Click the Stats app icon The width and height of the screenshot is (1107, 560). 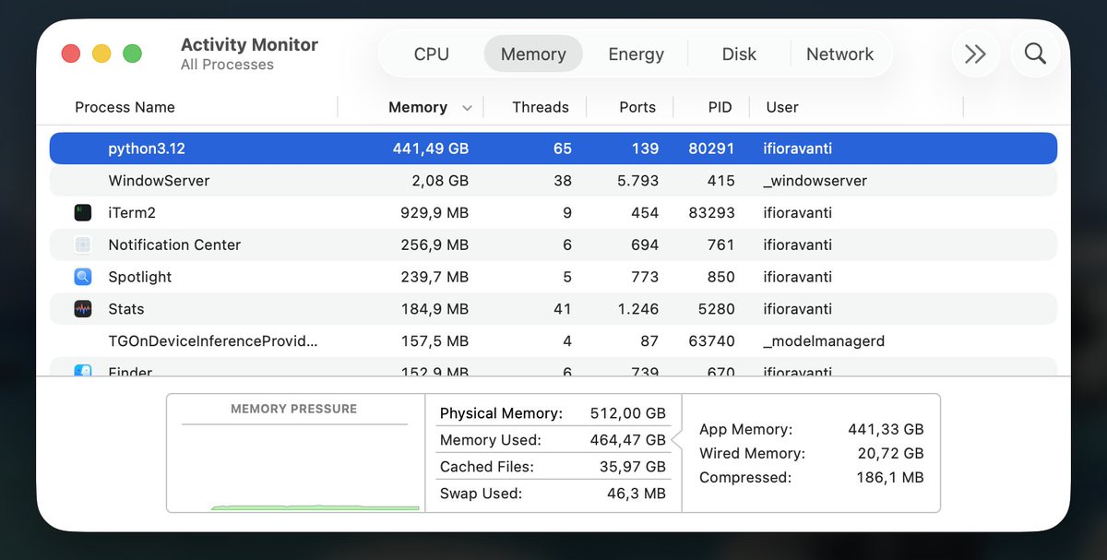point(83,309)
